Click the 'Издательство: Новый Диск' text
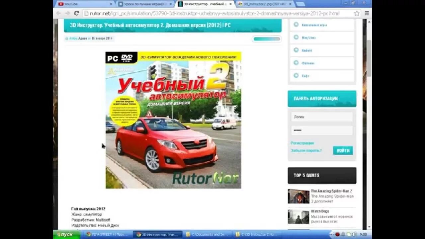 pos(95,225)
